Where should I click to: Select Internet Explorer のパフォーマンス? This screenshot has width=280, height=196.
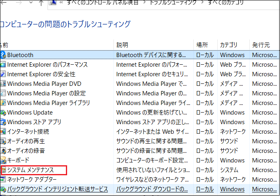pos(47,65)
